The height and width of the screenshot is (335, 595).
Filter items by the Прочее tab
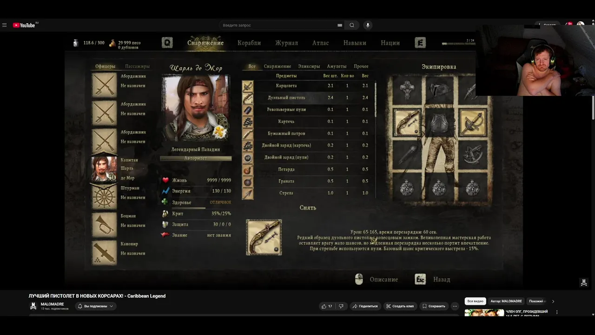tap(361, 67)
